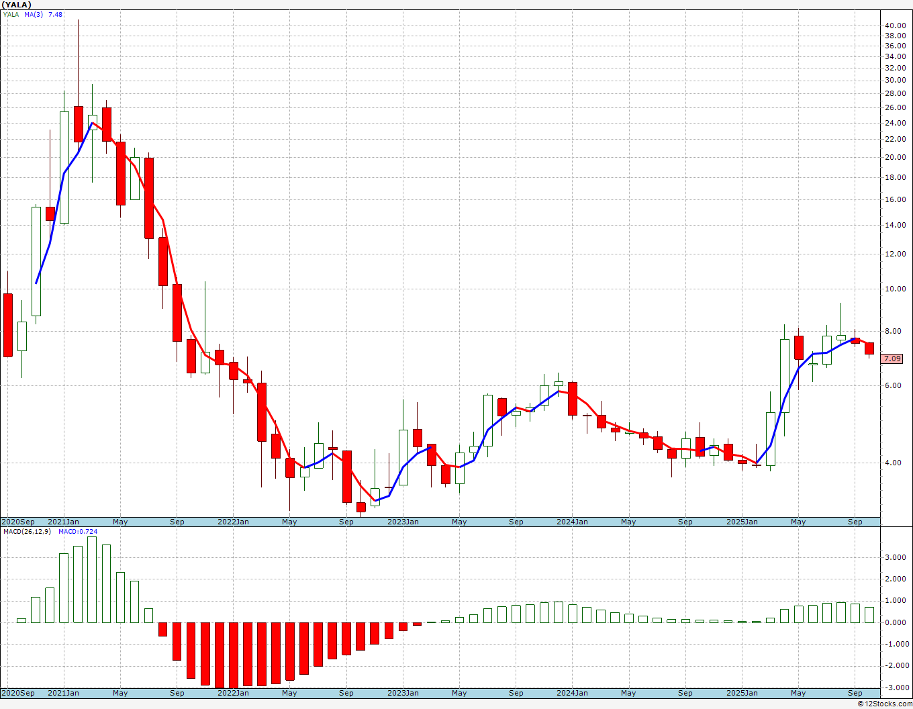
Task: Click the 36.00 price axis label
Action: click(x=895, y=46)
